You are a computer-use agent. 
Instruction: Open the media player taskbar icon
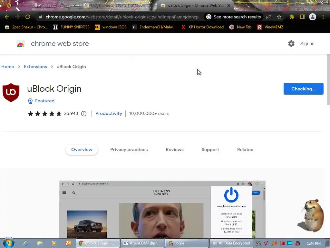click(54, 243)
